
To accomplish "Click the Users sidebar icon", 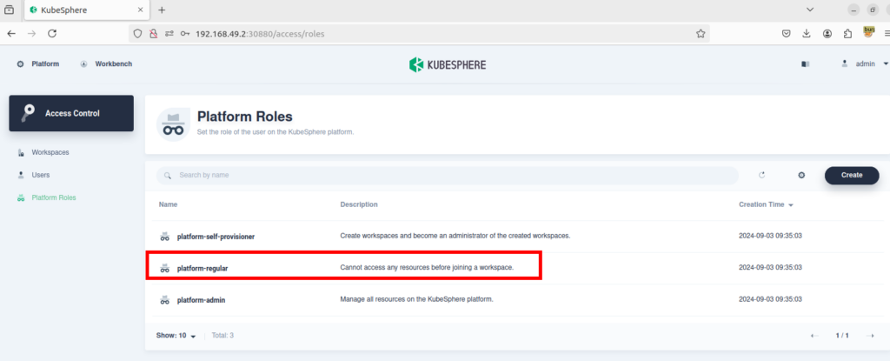I will point(21,175).
